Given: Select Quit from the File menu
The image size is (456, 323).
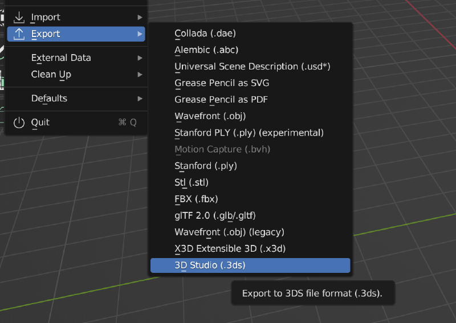Looking at the screenshot, I should tap(76, 122).
